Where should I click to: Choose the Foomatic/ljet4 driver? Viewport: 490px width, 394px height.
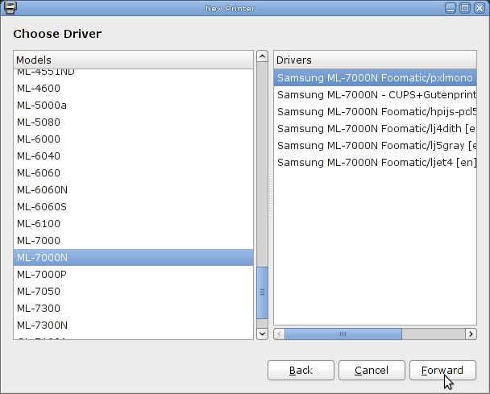coord(375,162)
